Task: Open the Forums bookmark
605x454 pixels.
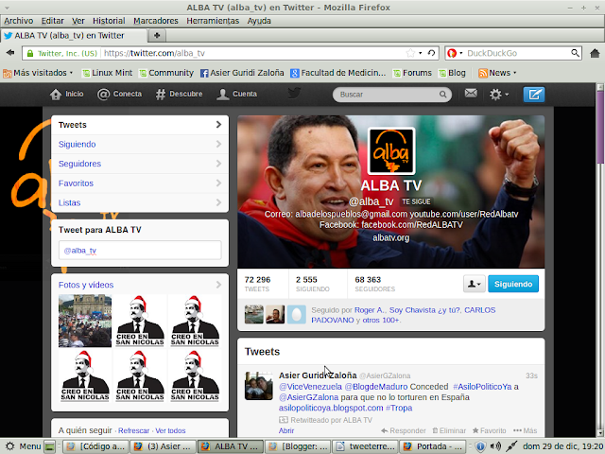Action: pyautogui.click(x=412, y=73)
